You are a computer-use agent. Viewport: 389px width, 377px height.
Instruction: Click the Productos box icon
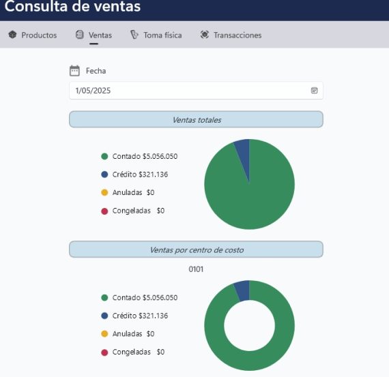(x=12, y=35)
